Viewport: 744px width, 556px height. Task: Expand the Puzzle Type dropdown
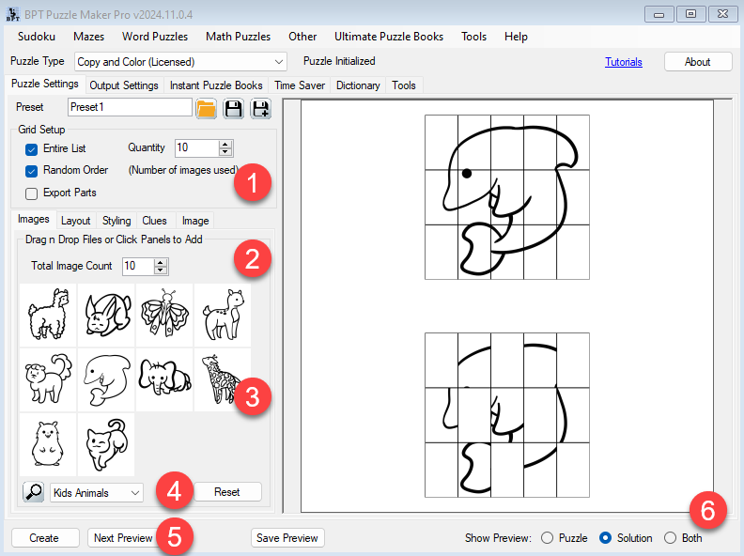(279, 62)
